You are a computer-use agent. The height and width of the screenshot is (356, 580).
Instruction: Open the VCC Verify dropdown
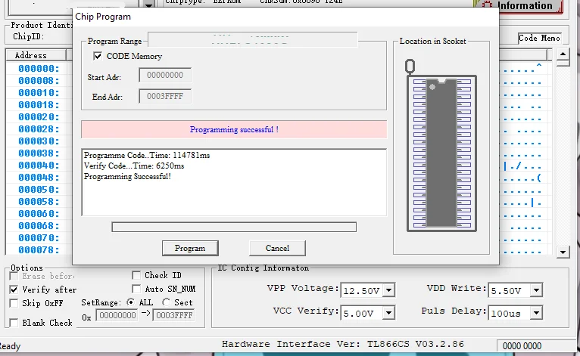[x=388, y=313]
